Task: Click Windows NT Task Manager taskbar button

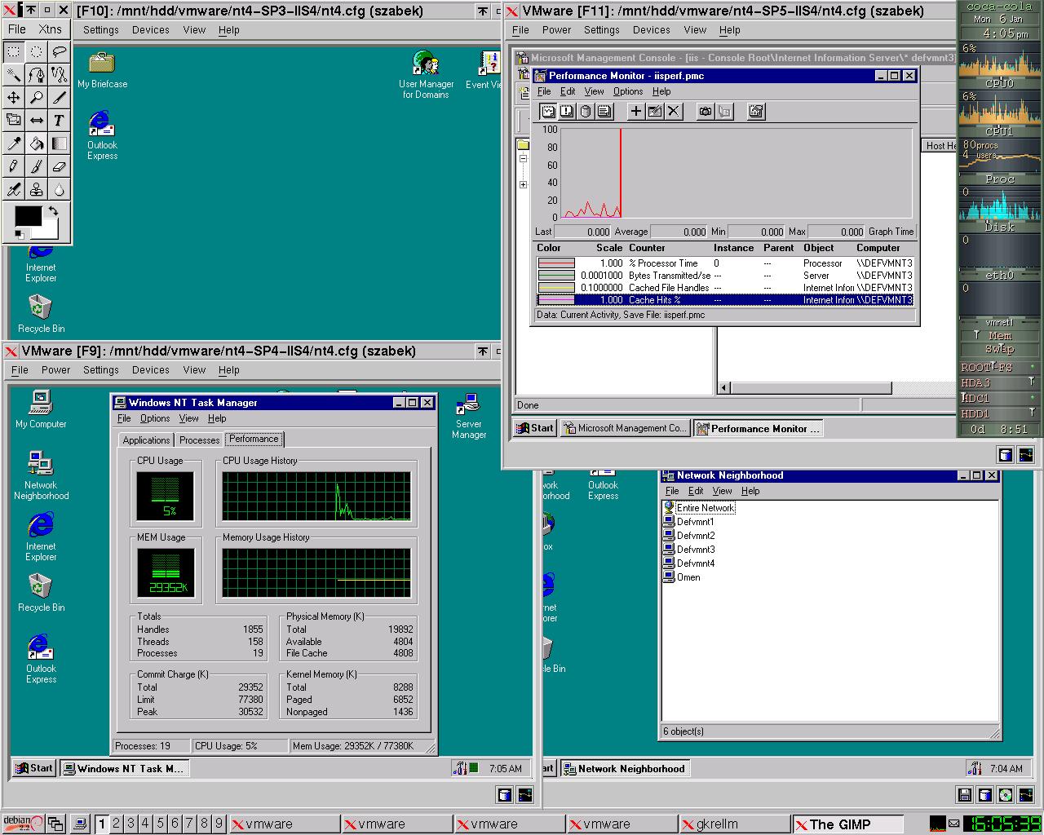Action: click(125, 768)
